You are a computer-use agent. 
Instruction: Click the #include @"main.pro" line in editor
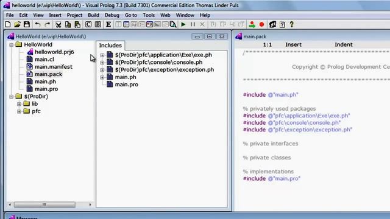(x=272, y=178)
